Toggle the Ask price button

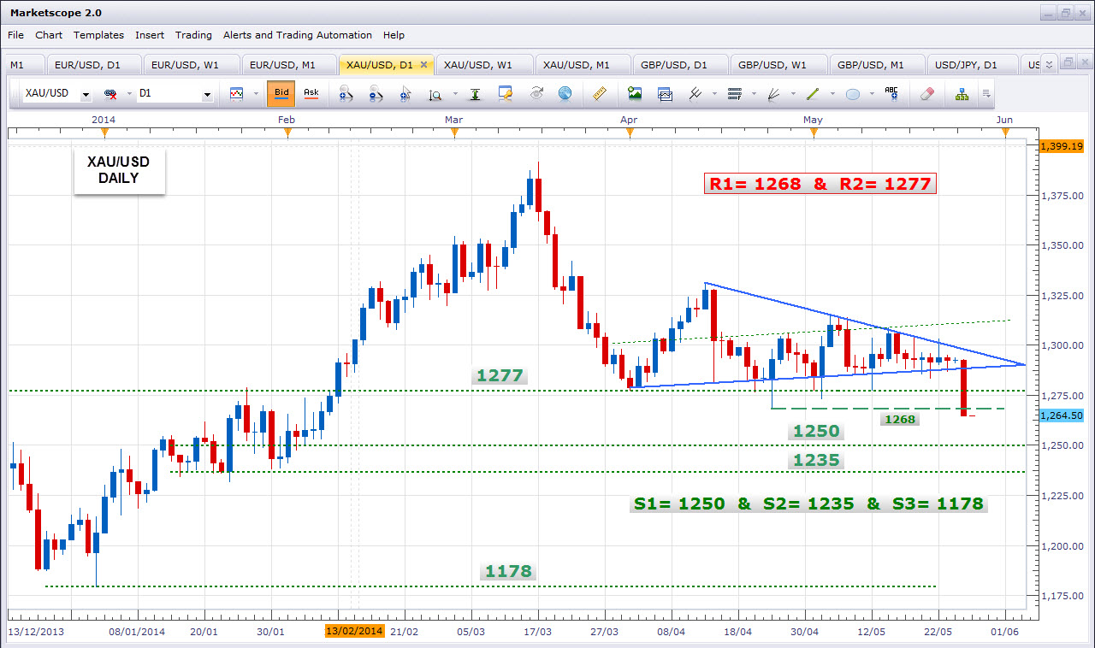[x=311, y=94]
